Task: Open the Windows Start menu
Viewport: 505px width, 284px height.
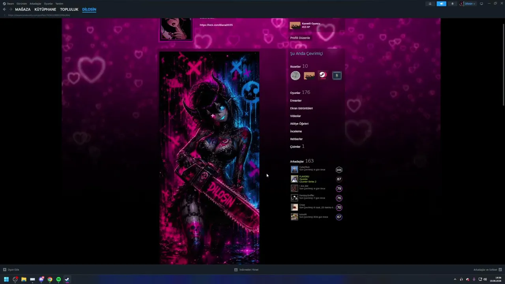Action: 6,279
